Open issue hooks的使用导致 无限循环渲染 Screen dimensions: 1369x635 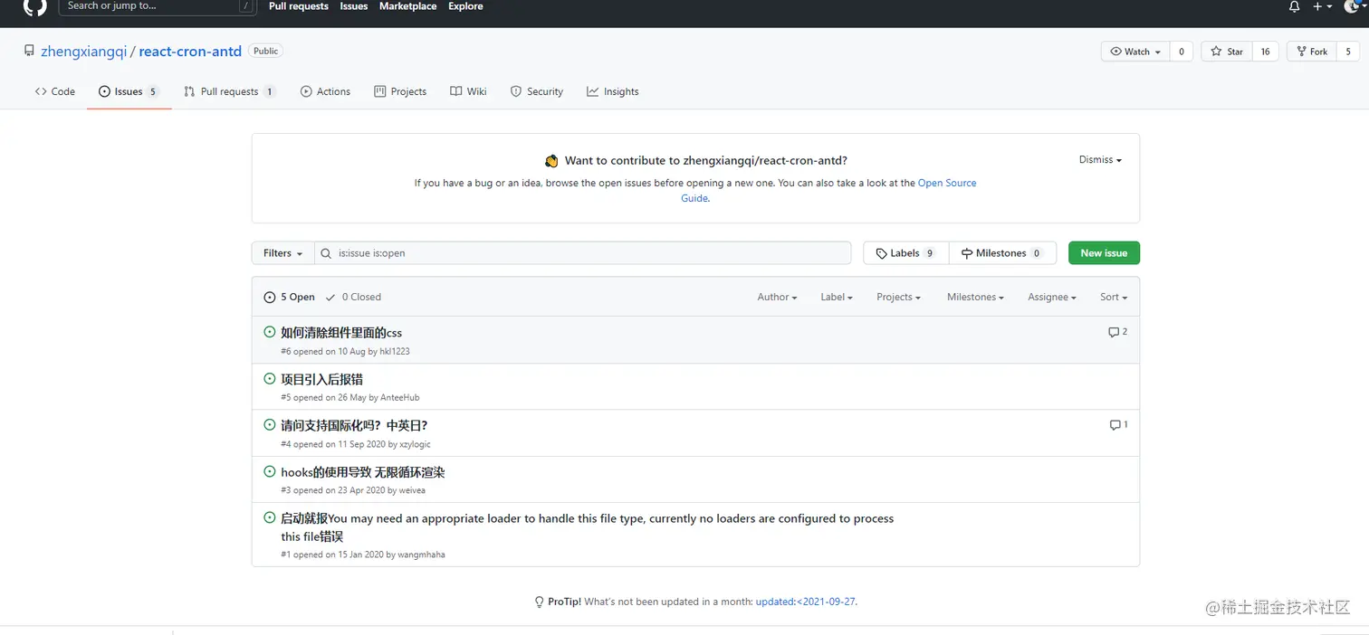tap(363, 472)
